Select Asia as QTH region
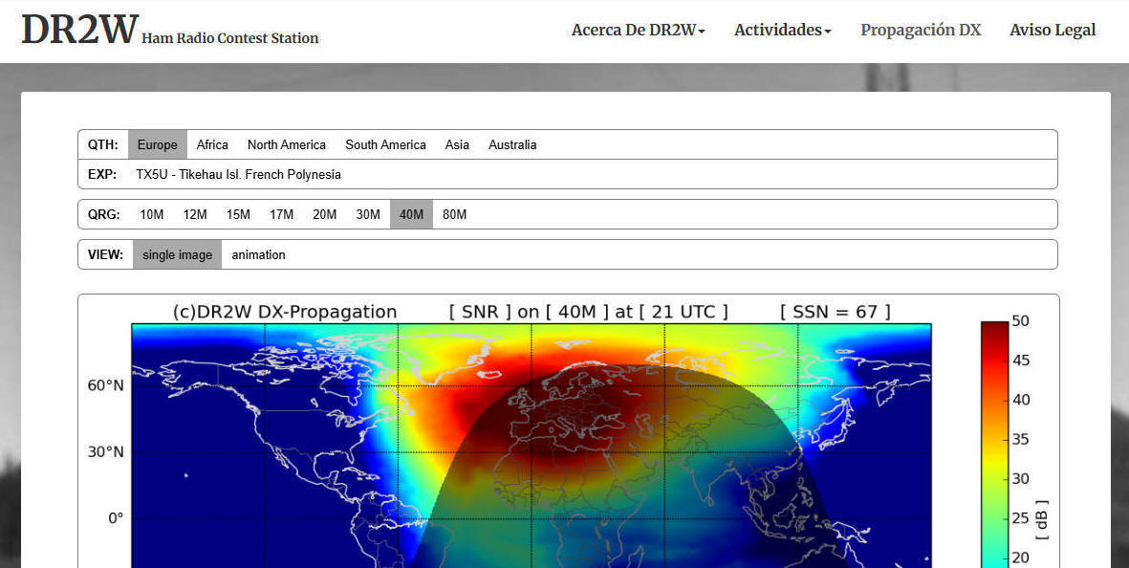This screenshot has height=568, width=1129. coord(457,145)
